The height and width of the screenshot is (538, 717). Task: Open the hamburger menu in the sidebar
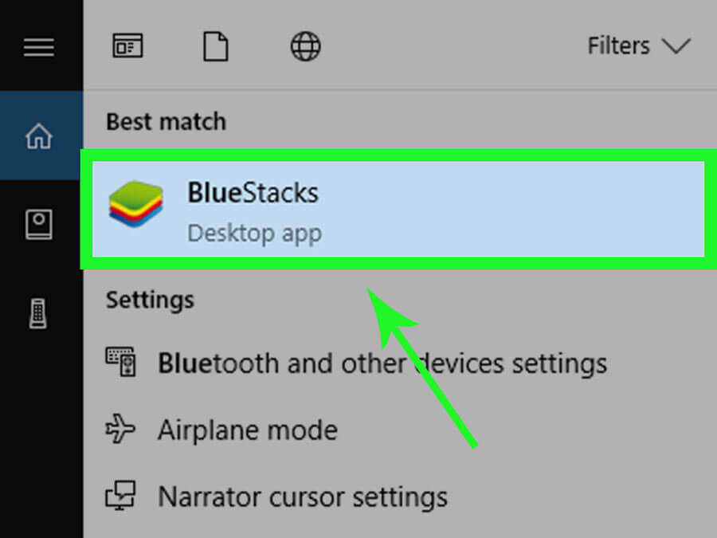click(37, 47)
